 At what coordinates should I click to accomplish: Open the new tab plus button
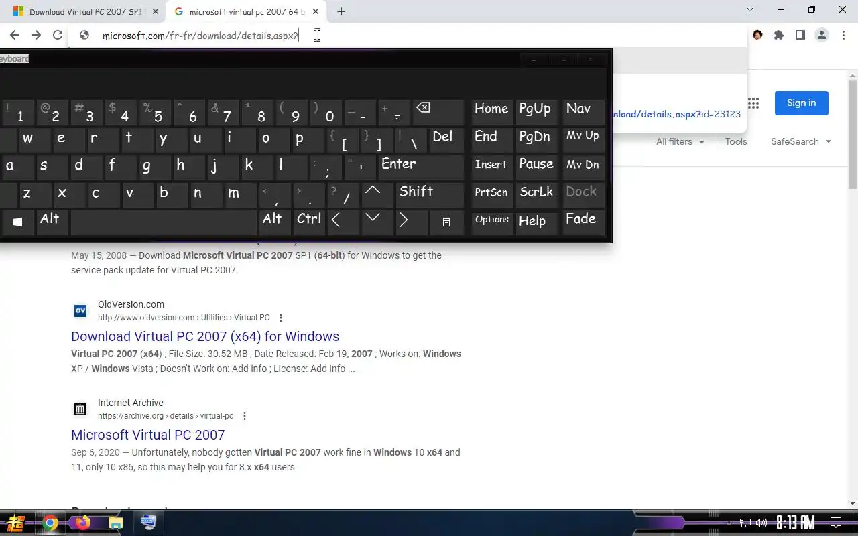pyautogui.click(x=341, y=11)
